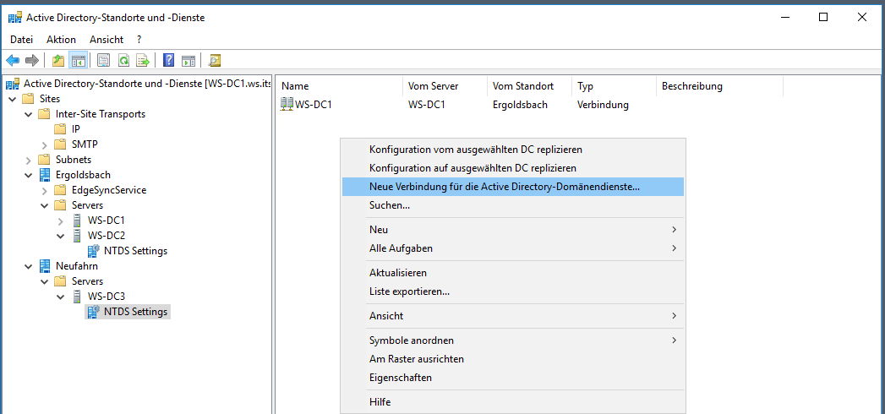Click the WS-DC1 server icon in tree

77,220
